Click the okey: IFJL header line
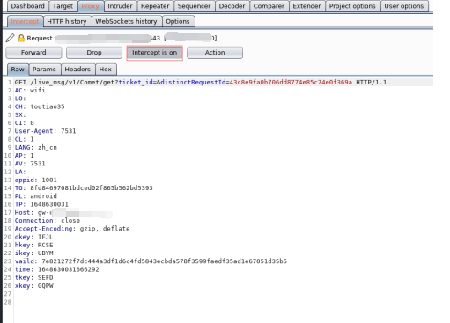Viewport: 450px width, 323px height. coord(33,237)
